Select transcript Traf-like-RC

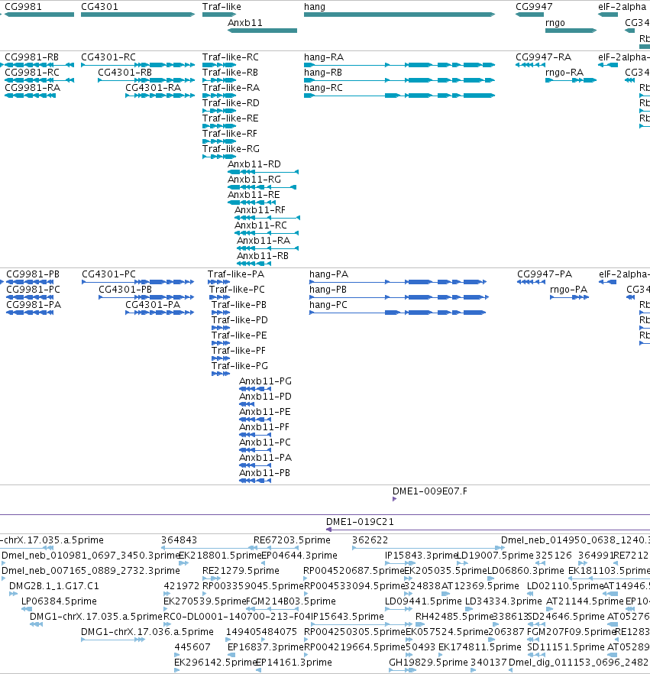tap(219, 65)
